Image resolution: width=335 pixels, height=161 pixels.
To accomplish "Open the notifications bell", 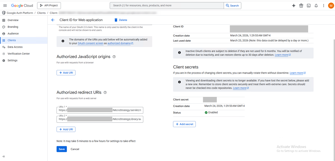I will pos(316,6).
